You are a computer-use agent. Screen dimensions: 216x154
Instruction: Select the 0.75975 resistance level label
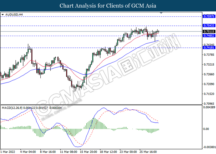209,16
